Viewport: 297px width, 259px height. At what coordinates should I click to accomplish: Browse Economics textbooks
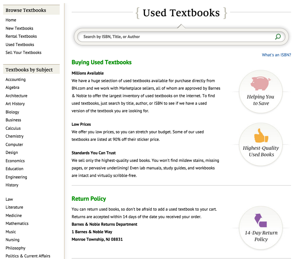(x=15, y=161)
